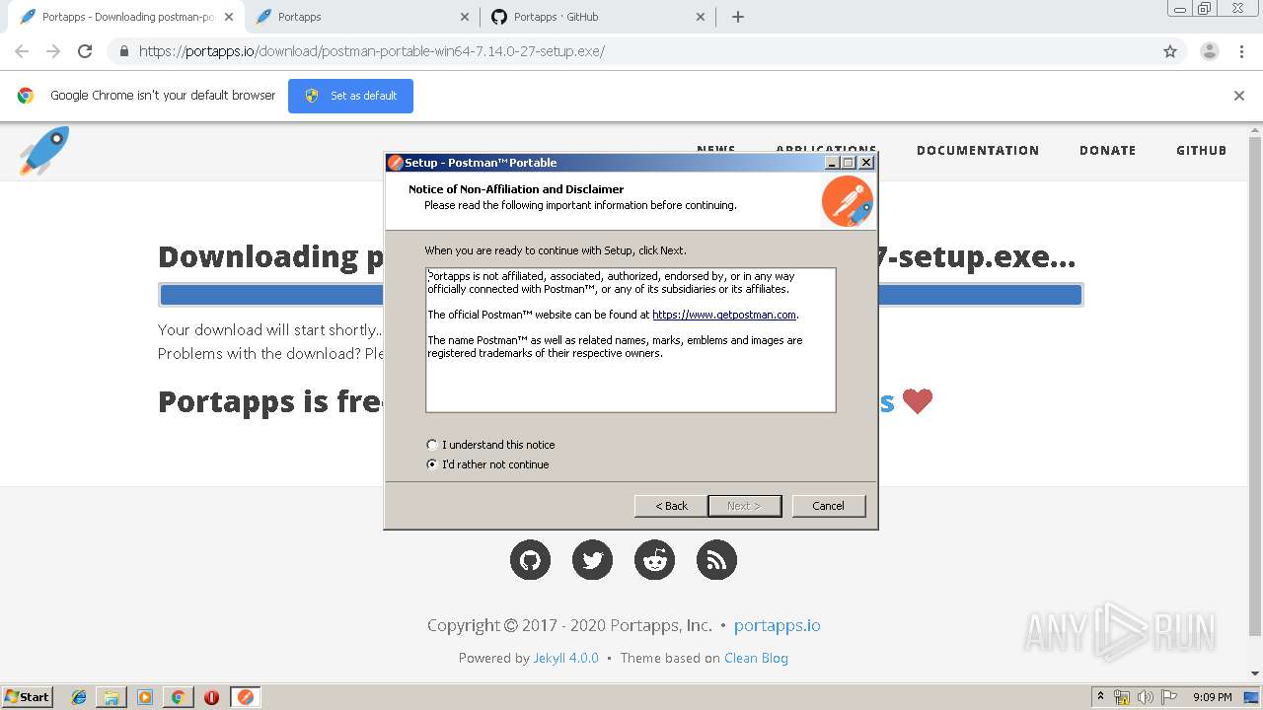Image resolution: width=1263 pixels, height=710 pixels.
Task: Show hidden system tray icons
Action: pos(1100,696)
